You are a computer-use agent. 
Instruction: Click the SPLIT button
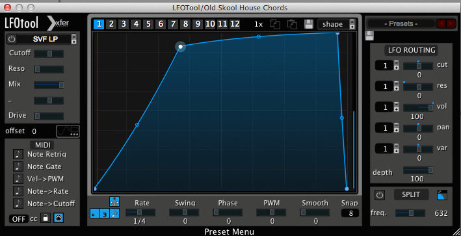point(411,194)
